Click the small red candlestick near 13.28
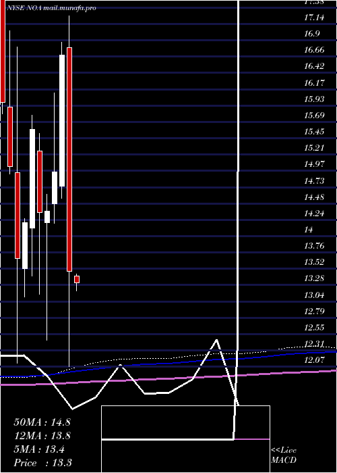 (77, 279)
